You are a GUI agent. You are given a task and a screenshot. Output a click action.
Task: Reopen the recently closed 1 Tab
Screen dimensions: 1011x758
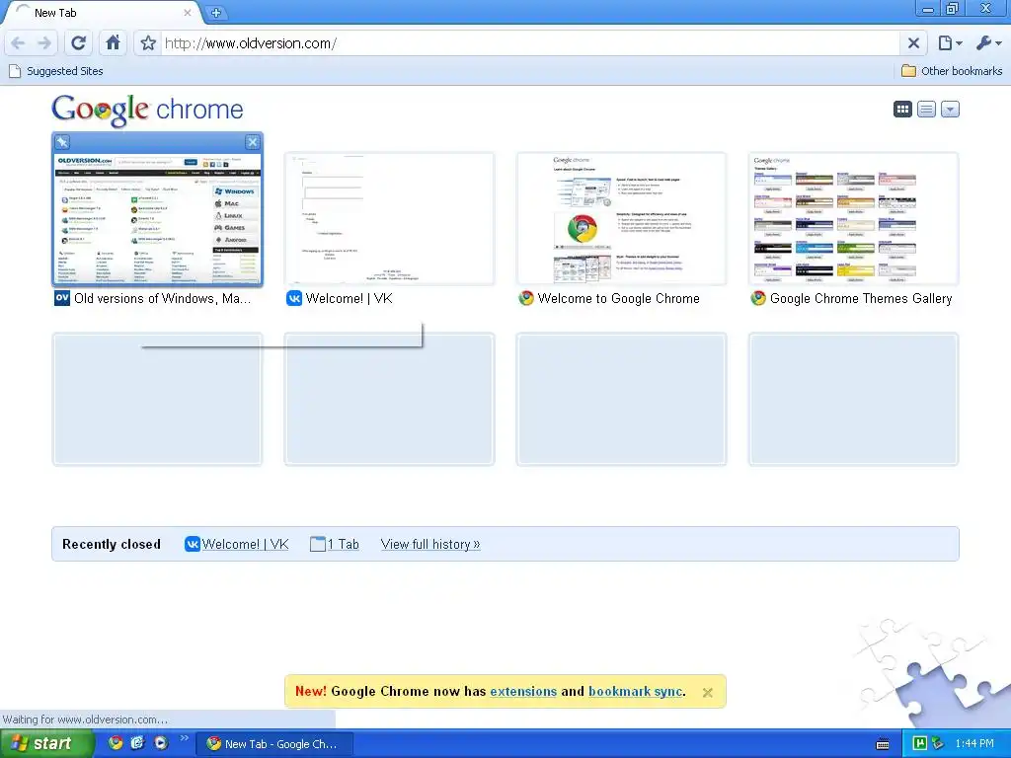click(x=335, y=544)
